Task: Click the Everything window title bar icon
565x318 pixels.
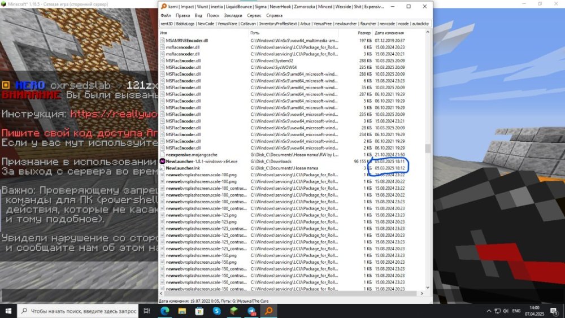Action: pos(164,6)
